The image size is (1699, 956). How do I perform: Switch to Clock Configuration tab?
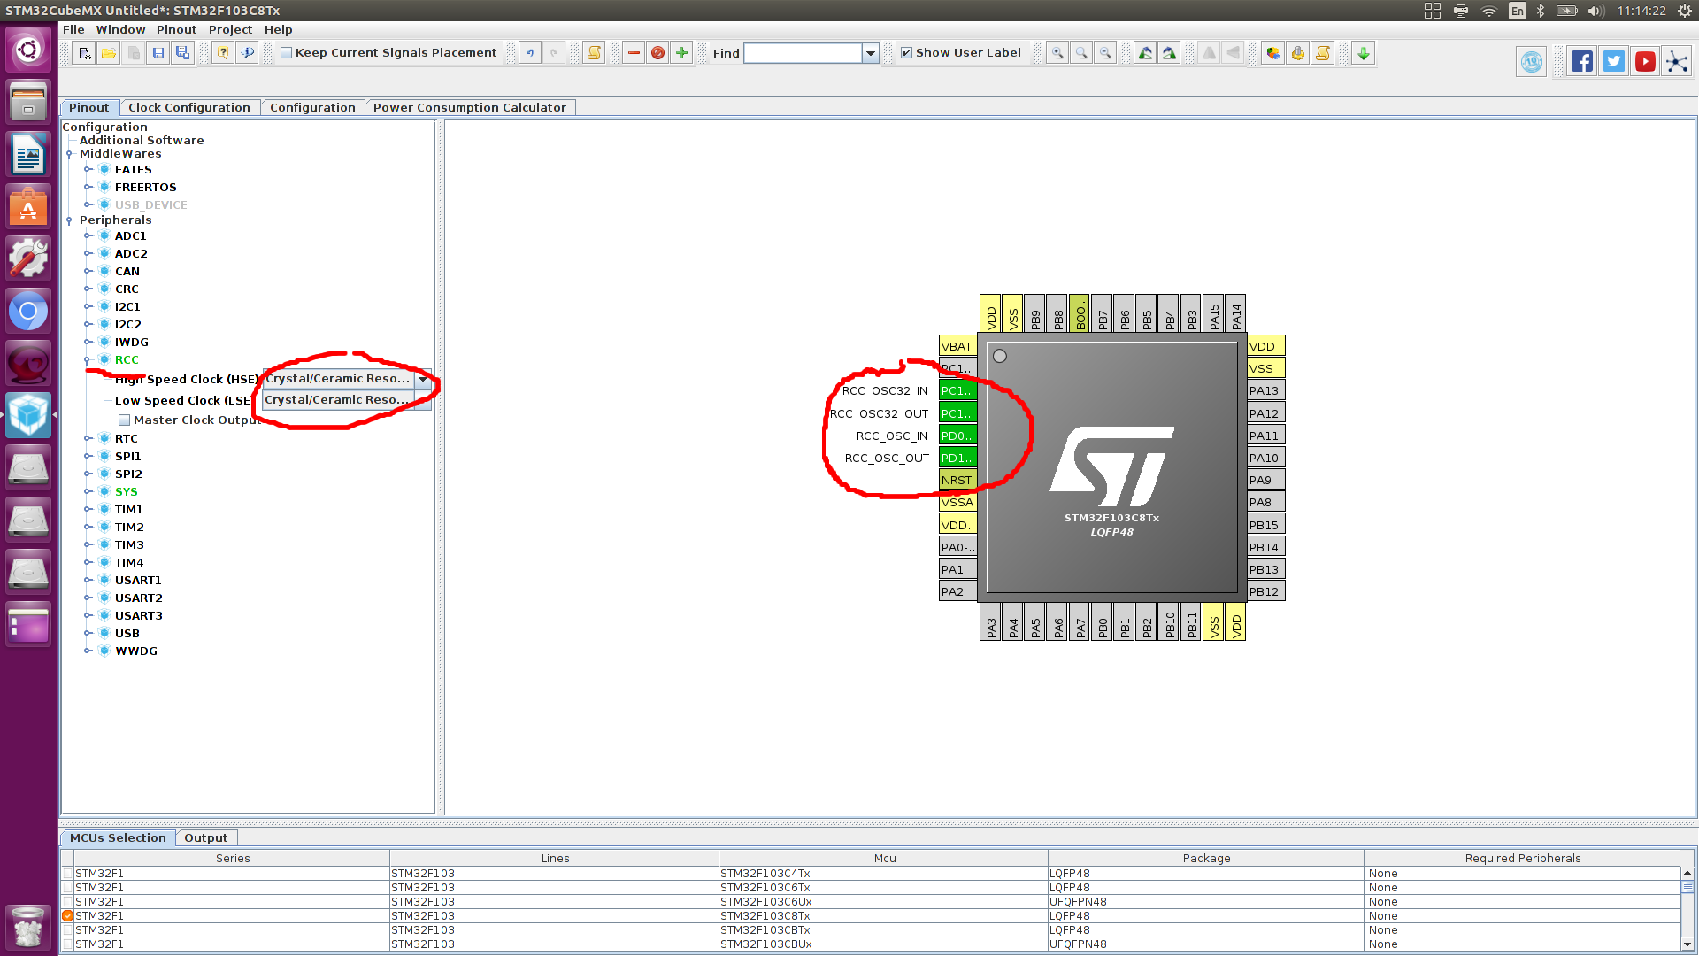point(189,107)
